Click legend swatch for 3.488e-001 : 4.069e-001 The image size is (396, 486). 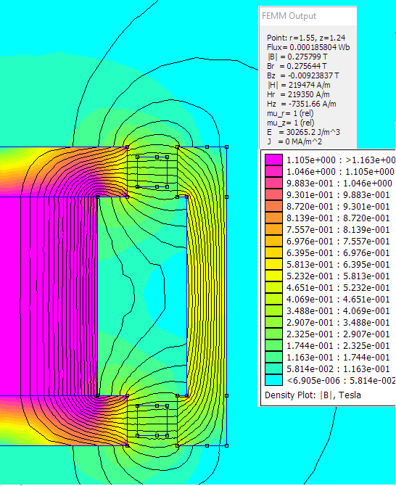(273, 311)
